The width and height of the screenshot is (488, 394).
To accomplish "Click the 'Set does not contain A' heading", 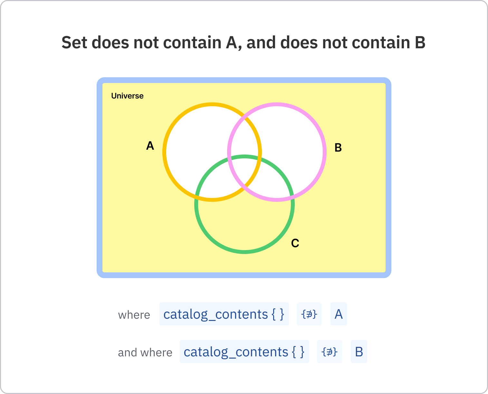I will point(244,42).
